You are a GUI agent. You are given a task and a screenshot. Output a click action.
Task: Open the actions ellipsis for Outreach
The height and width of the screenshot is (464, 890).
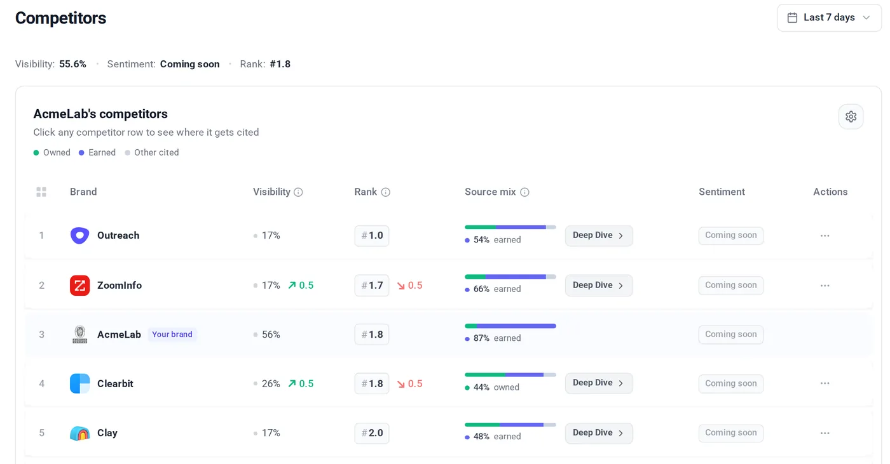pos(825,235)
